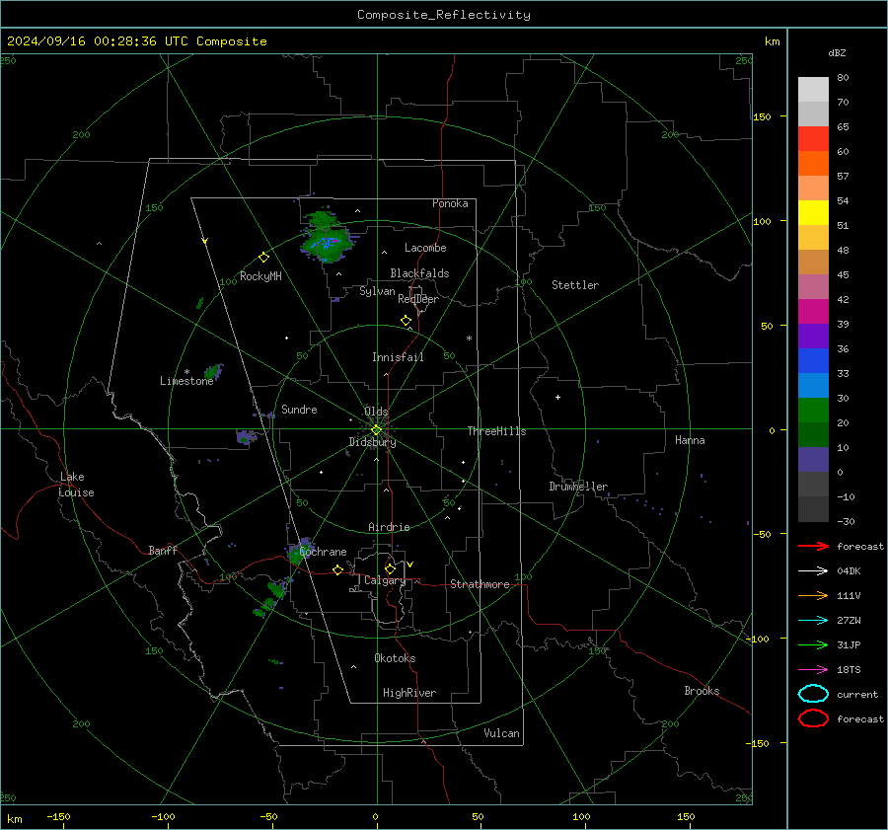Select the Airdrie label

pyautogui.click(x=389, y=527)
